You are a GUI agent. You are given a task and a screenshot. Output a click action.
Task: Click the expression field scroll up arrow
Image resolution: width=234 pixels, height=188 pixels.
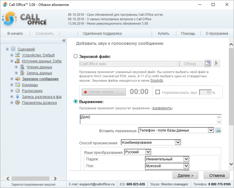(219, 117)
